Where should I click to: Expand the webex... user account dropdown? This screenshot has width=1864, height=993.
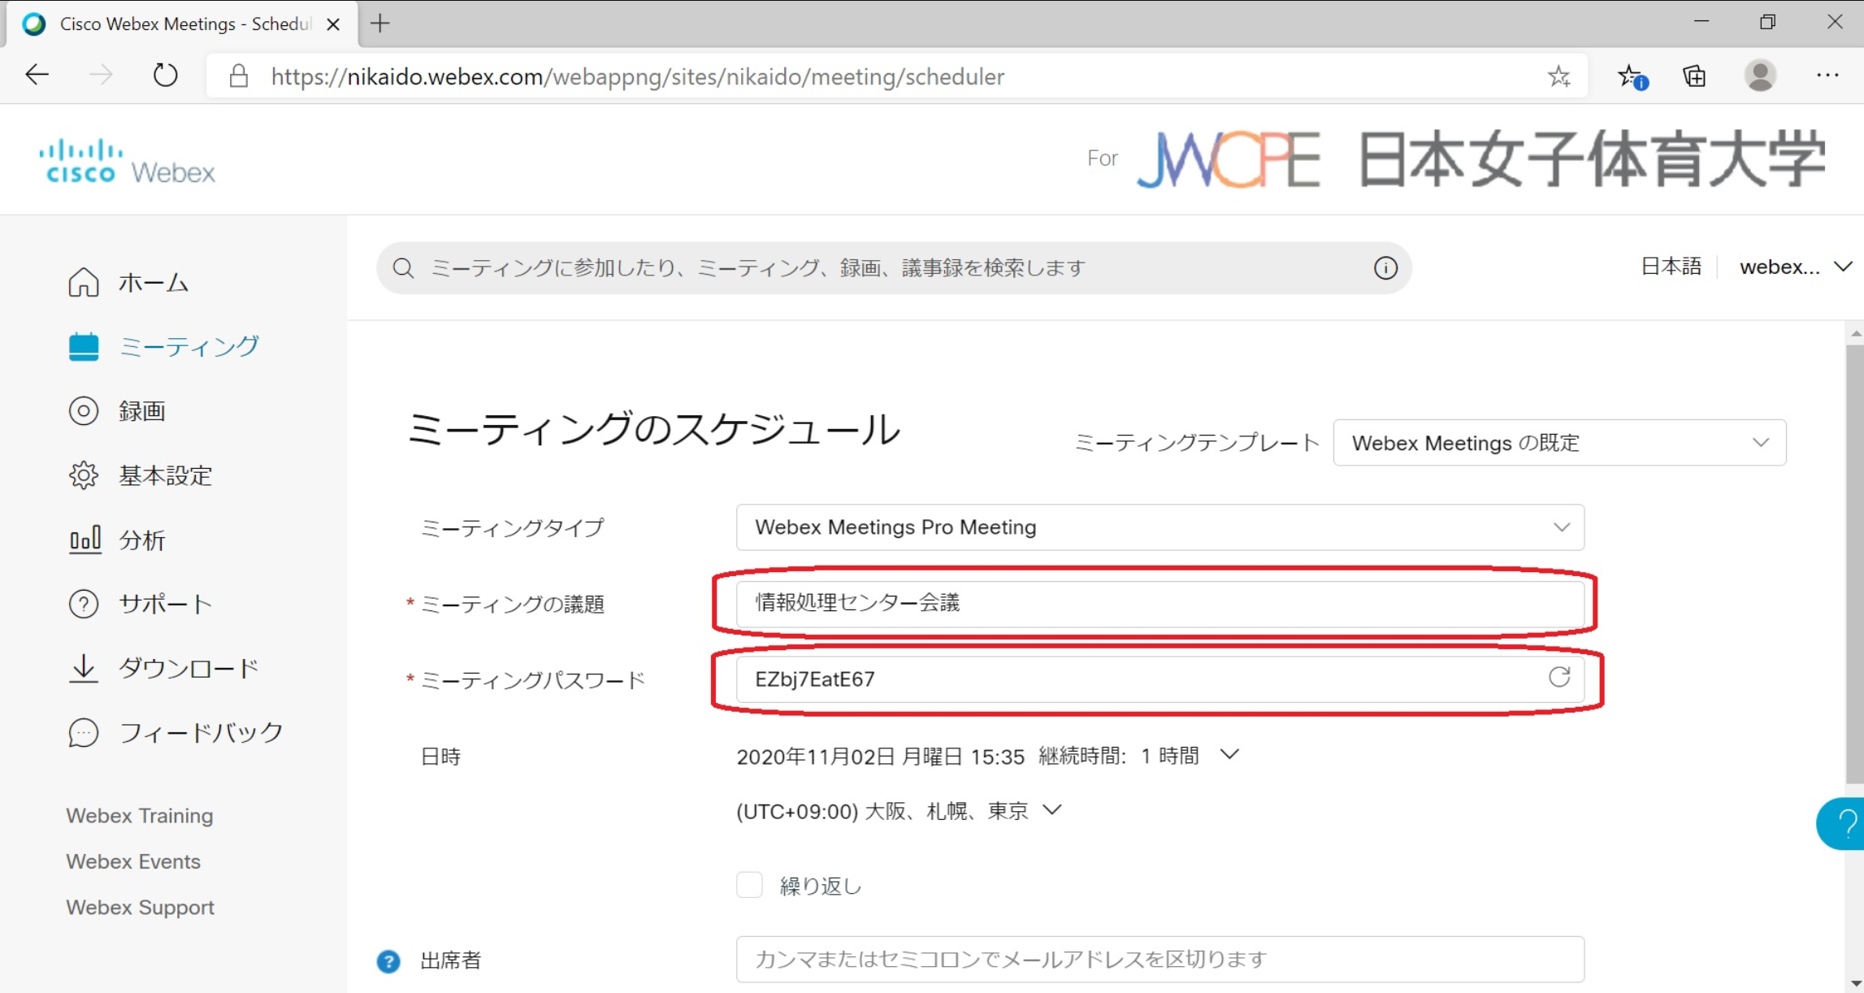[1796, 267]
